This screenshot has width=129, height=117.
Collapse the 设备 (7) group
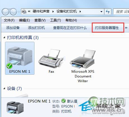click(x=4, y=89)
